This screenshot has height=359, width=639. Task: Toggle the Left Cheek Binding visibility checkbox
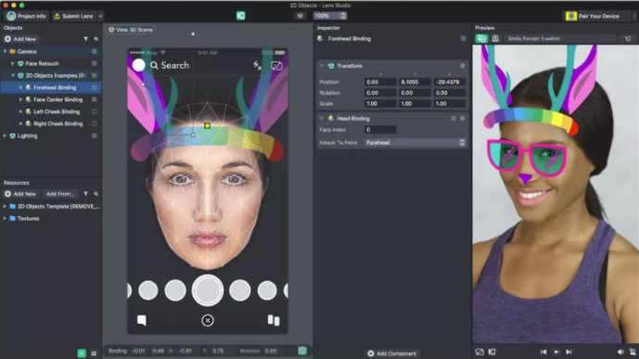(95, 111)
